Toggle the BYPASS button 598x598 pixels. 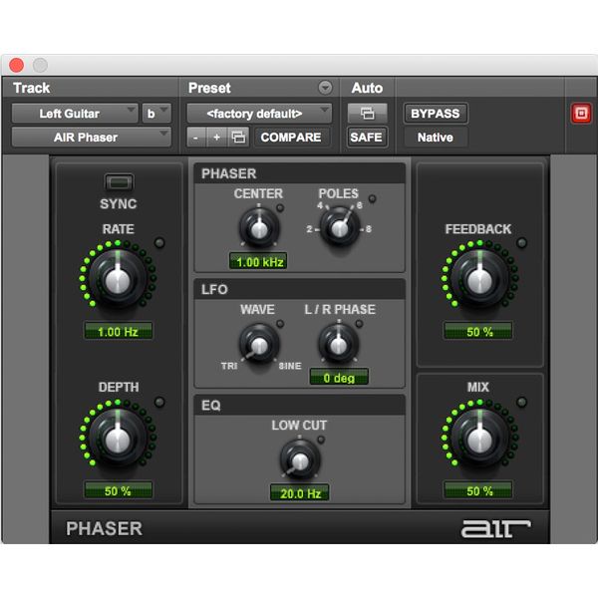coord(436,114)
